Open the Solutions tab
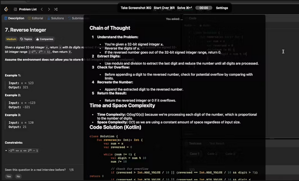The height and width of the screenshot is (181, 299). (56, 18)
